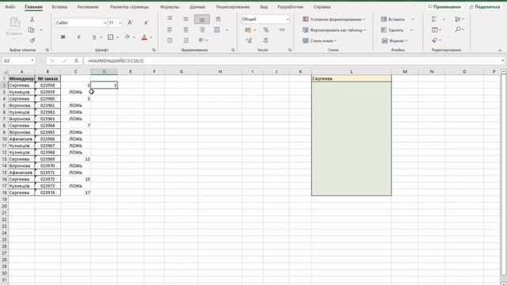Select cell L1 containing Сергеева

pos(352,78)
